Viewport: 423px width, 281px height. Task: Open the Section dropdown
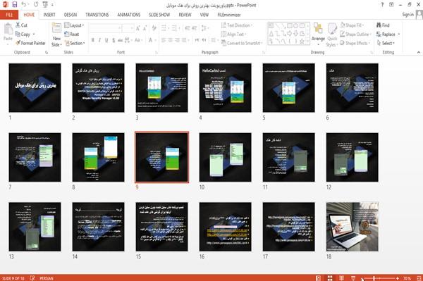(x=75, y=43)
